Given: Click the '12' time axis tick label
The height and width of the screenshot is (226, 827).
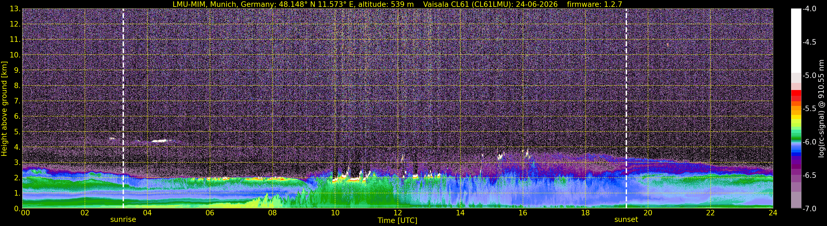Looking at the screenshot, I should [398, 213].
